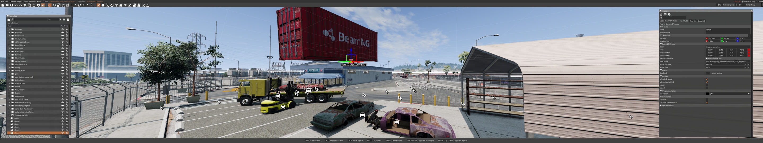Hide the busstops group via eye icon
Image resolution: width=763 pixels, height=143 pixels.
point(63,29)
